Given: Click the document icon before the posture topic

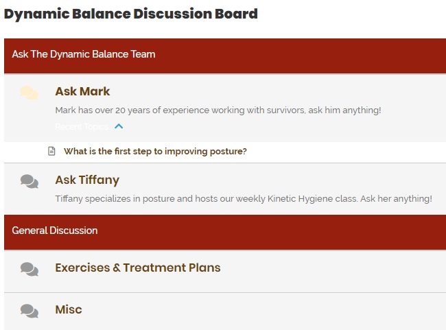Looking at the screenshot, I should [x=51, y=151].
